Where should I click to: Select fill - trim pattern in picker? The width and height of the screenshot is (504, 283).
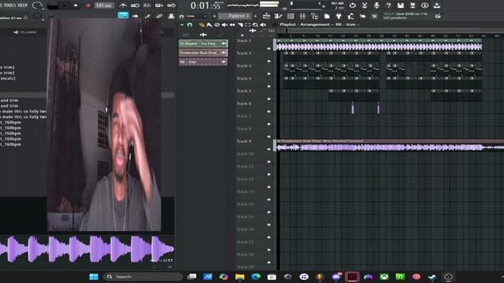coord(203,61)
